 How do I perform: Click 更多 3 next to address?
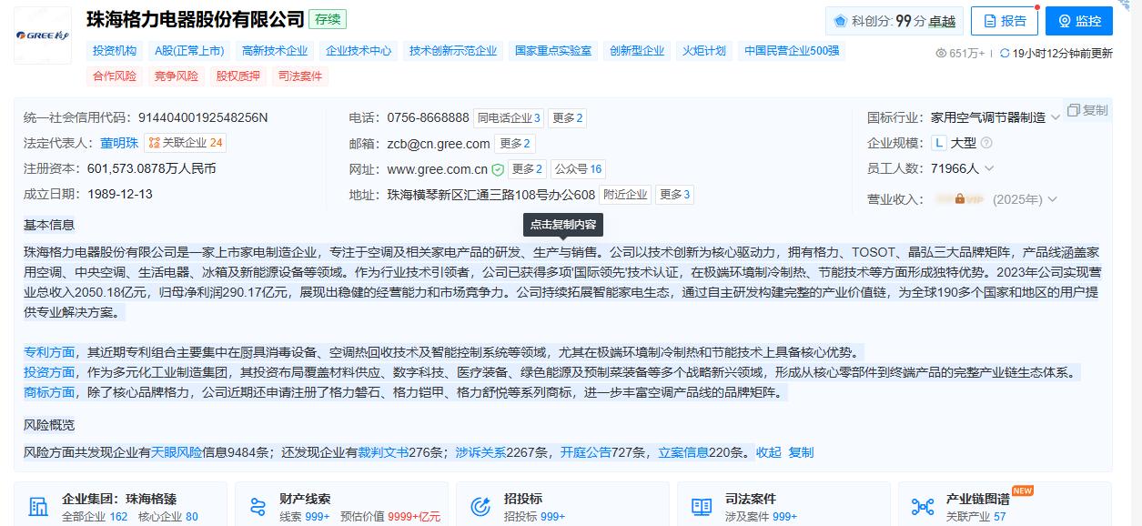point(674,194)
